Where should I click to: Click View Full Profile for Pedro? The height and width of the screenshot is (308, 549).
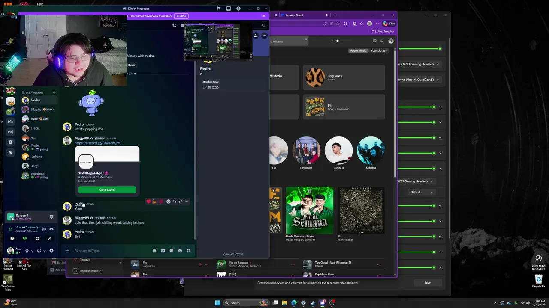click(233, 254)
